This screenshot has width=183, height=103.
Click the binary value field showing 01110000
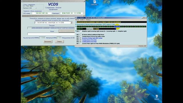[x=104, y=29]
